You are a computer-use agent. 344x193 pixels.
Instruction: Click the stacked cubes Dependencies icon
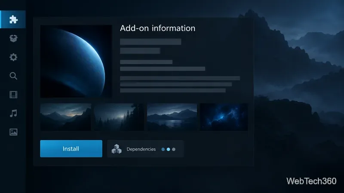coord(117,149)
